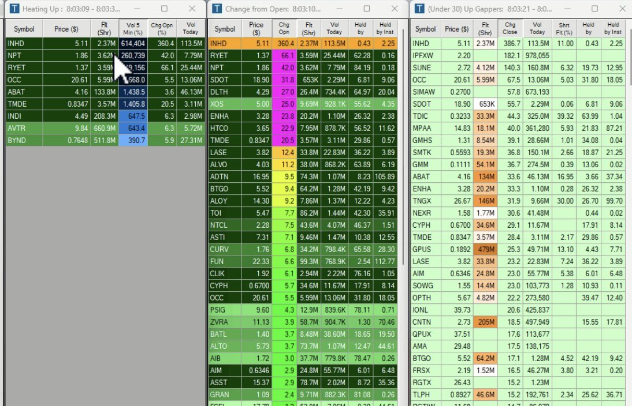
Task: Select PSIG symbol in Change from Open window
Action: click(x=218, y=310)
